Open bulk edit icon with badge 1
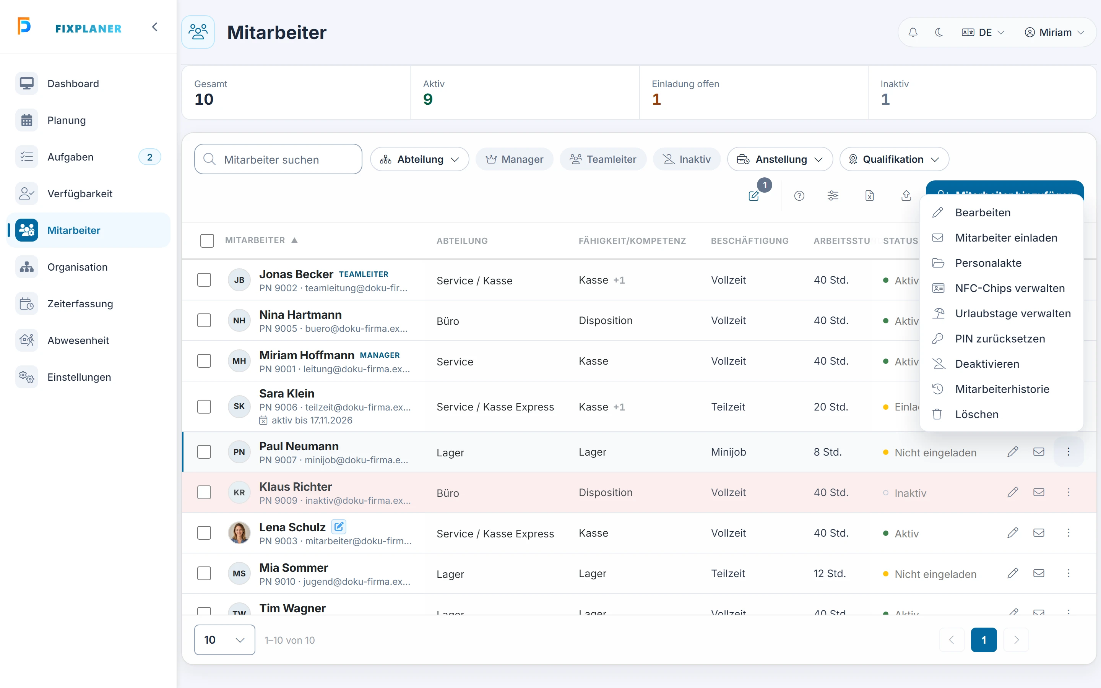Image resolution: width=1101 pixels, height=688 pixels. [754, 196]
